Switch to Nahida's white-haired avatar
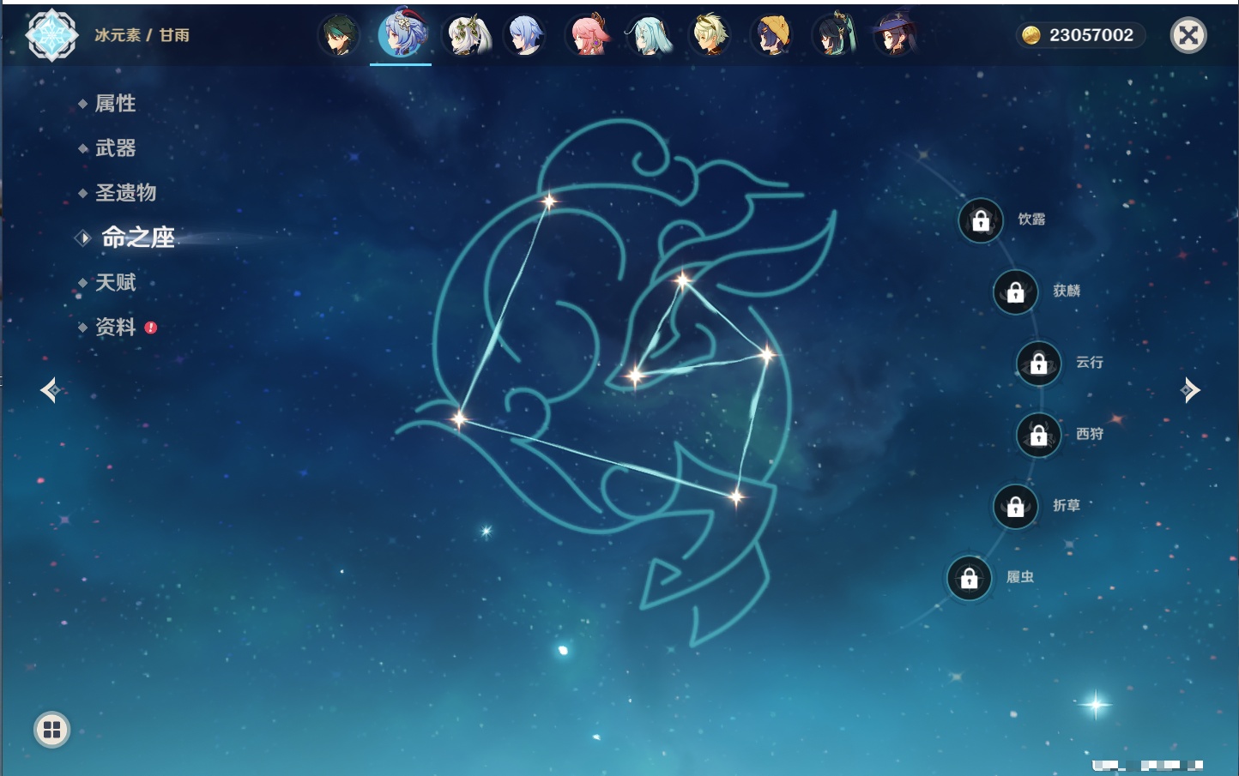 (x=464, y=36)
